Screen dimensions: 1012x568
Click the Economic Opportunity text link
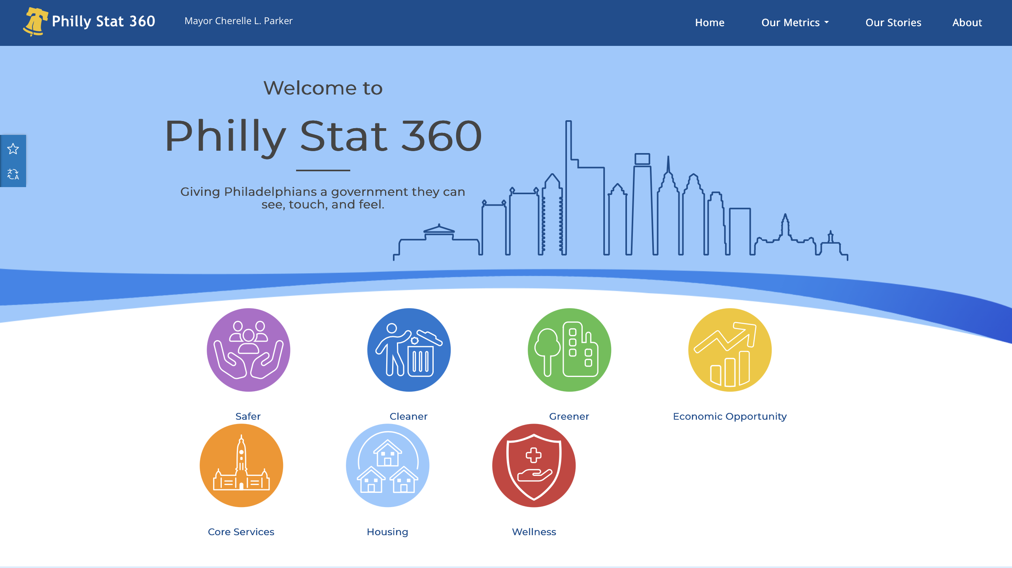click(x=730, y=416)
